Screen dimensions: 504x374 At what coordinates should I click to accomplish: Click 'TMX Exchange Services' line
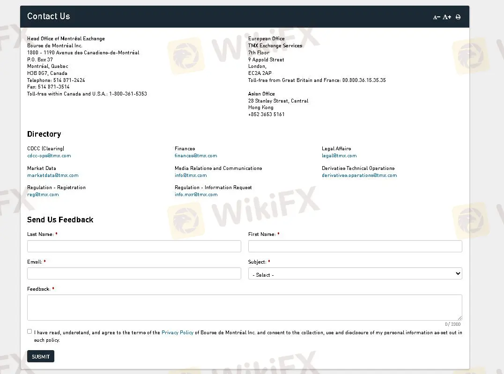coord(275,45)
